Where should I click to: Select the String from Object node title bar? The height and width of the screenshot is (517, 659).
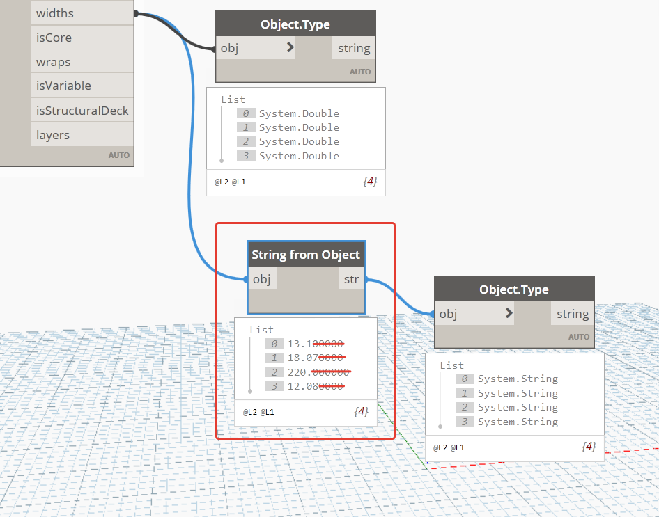pyautogui.click(x=305, y=254)
